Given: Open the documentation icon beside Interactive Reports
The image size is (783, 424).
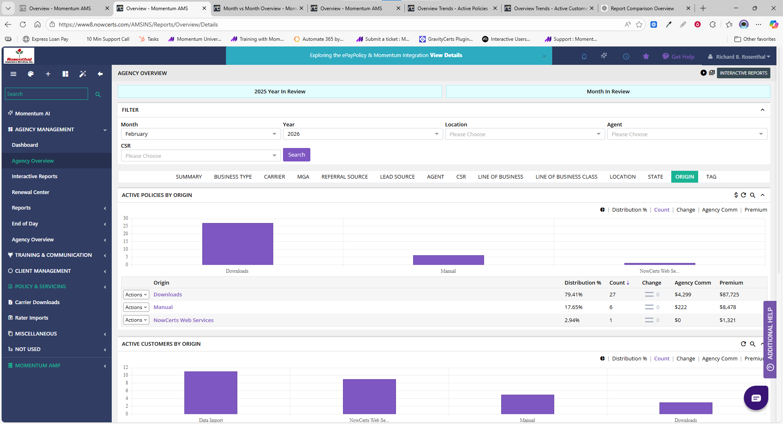Looking at the screenshot, I should (x=712, y=73).
